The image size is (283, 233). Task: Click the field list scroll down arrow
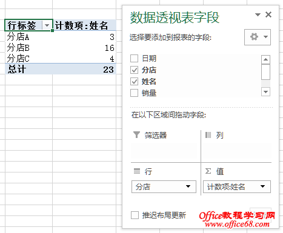[x=265, y=92]
